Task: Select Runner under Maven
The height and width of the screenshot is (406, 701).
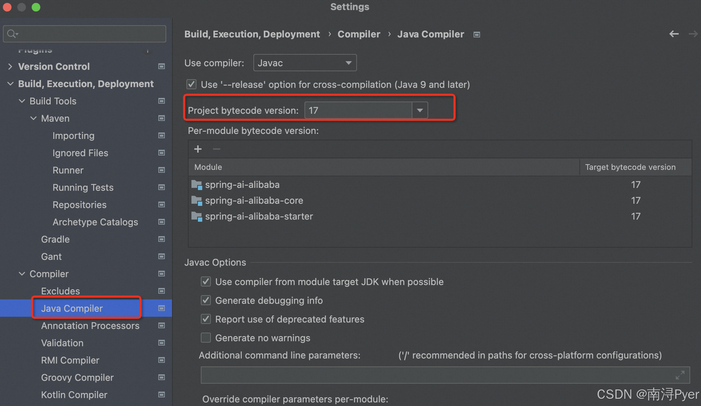Action: coord(68,170)
